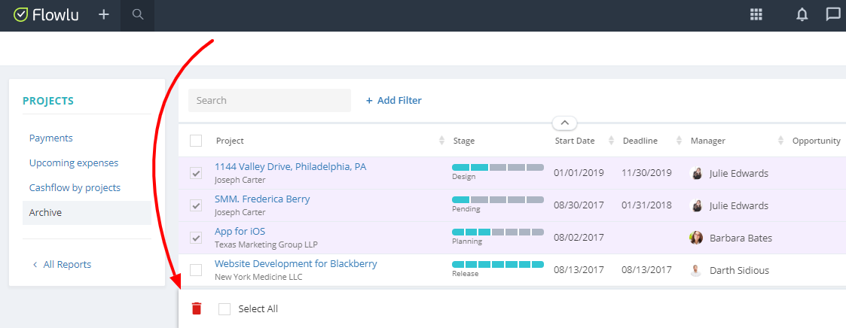This screenshot has height=328, width=846.
Task: Click Julie Edwards avatar in SMM row
Action: (x=697, y=205)
